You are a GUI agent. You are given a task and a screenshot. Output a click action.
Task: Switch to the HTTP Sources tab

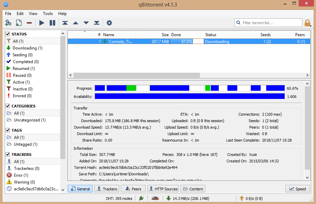(163, 189)
